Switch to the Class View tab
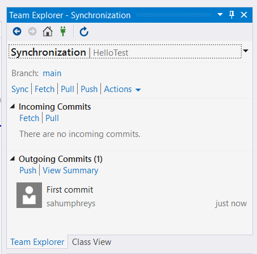This screenshot has width=257, height=254. 91,242
